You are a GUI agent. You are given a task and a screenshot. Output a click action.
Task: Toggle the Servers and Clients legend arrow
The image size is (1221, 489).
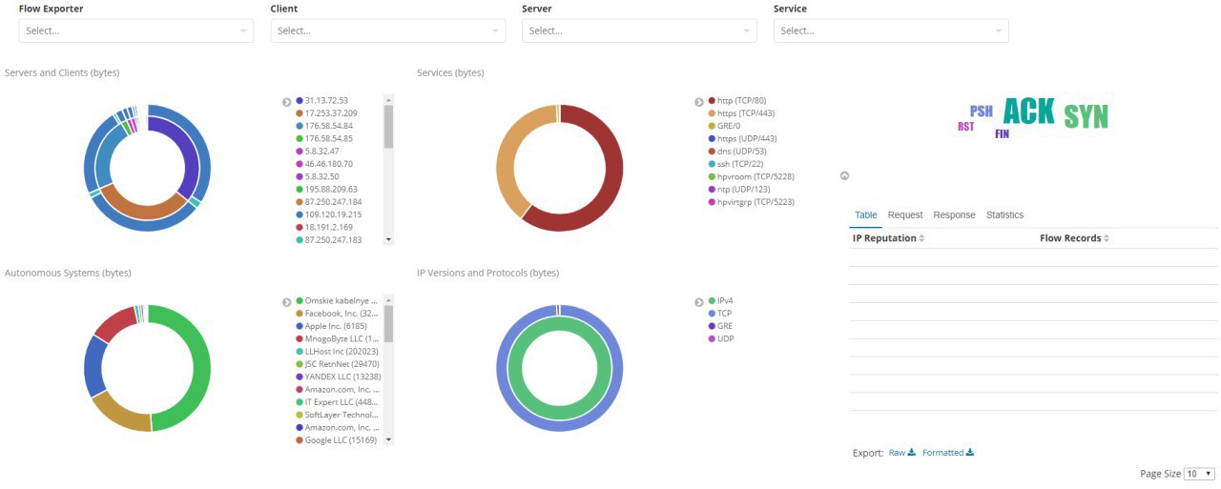(287, 101)
